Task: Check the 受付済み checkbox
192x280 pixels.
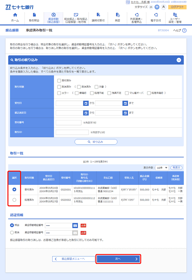Action: click(x=59, y=81)
